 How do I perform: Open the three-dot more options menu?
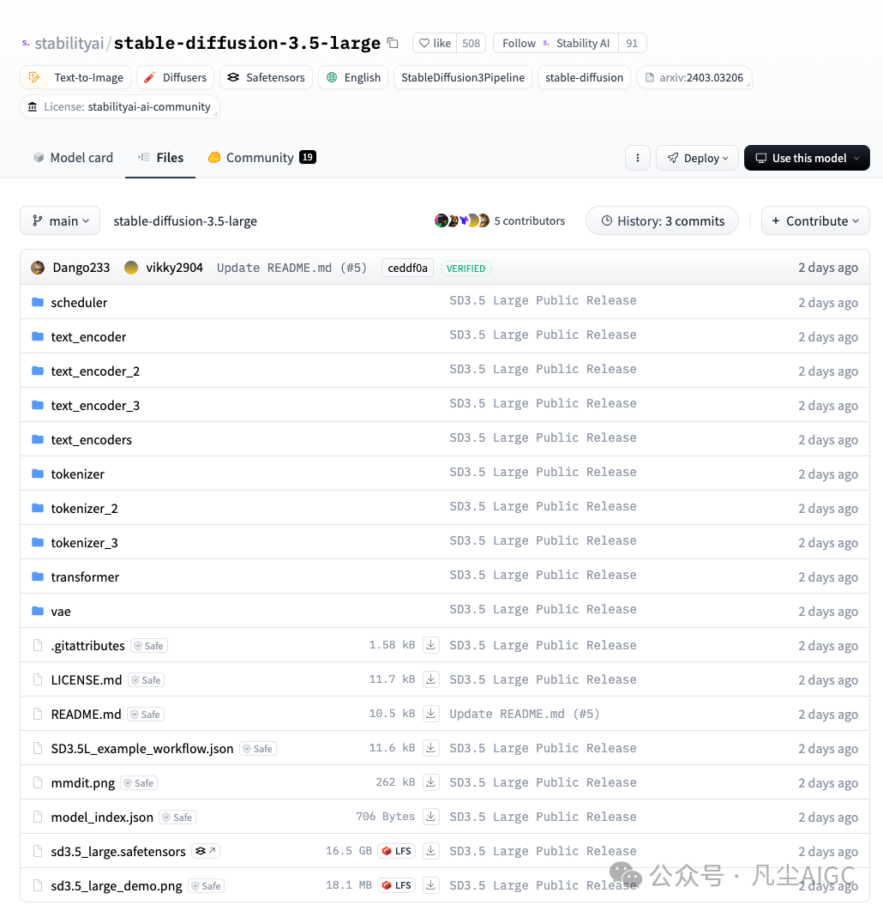pyautogui.click(x=638, y=158)
